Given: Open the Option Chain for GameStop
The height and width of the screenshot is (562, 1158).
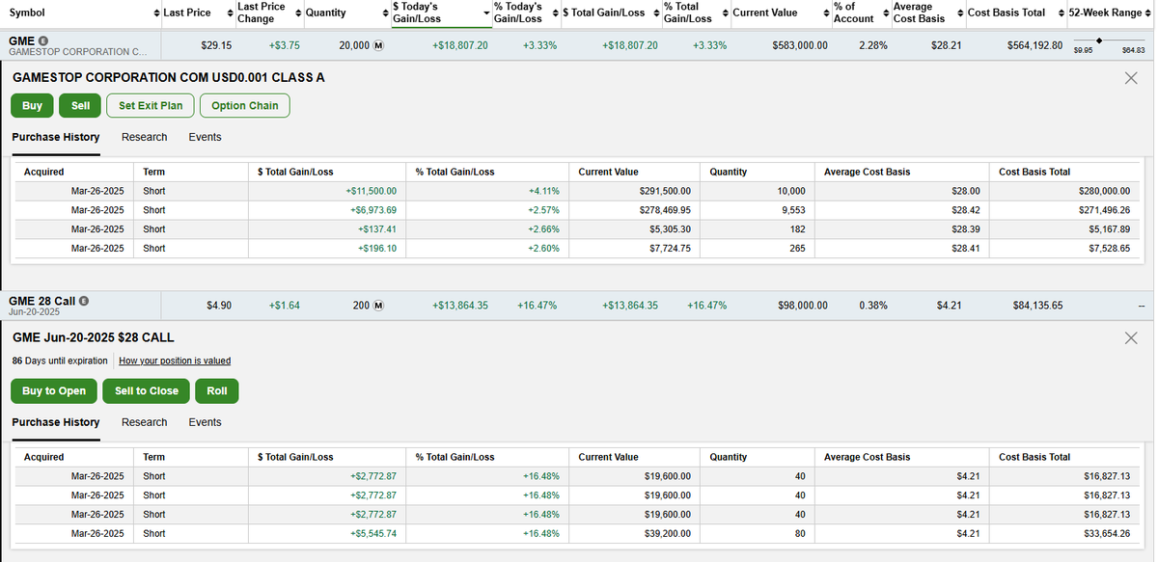Looking at the screenshot, I should (245, 106).
